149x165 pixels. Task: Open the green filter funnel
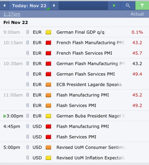[142, 6]
